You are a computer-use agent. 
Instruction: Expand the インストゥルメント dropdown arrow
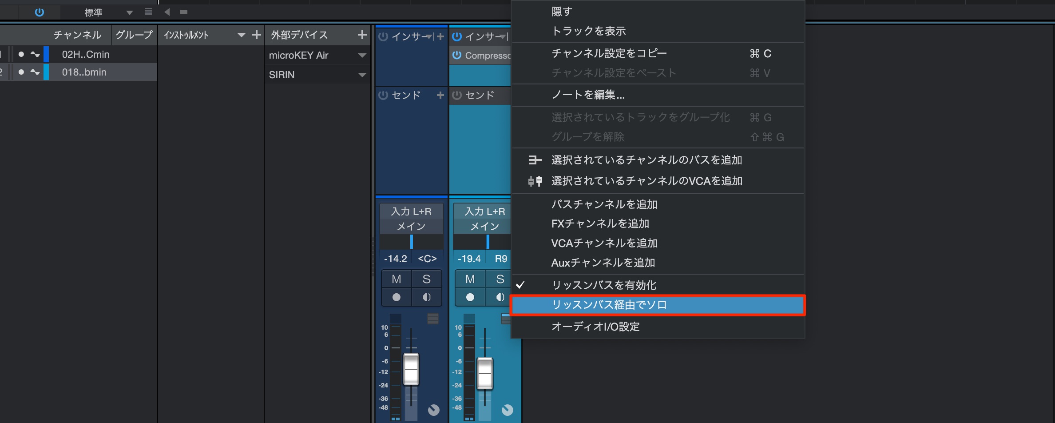click(241, 35)
